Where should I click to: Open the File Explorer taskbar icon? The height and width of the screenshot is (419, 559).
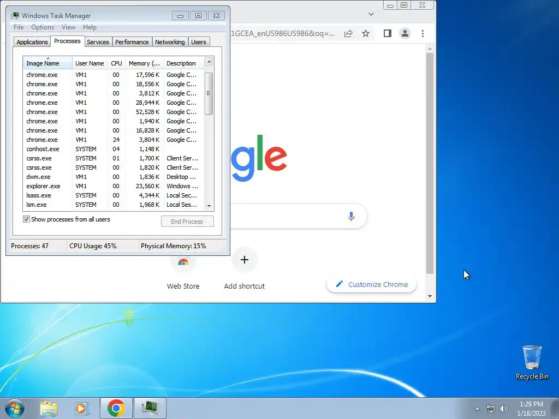tap(49, 409)
